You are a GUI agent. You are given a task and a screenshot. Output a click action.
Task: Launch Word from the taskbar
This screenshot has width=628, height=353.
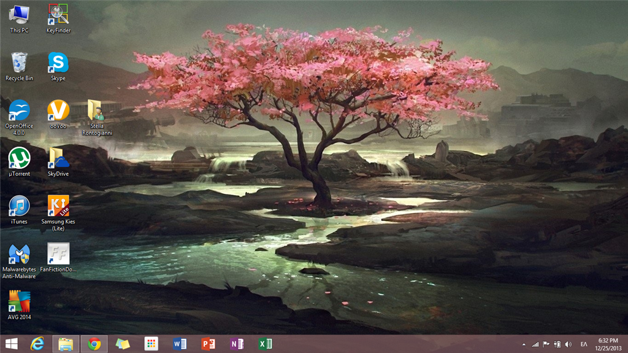[180, 344]
